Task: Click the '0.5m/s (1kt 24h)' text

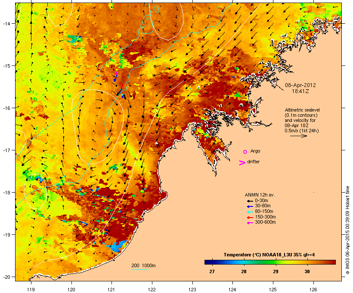Action: point(302,131)
